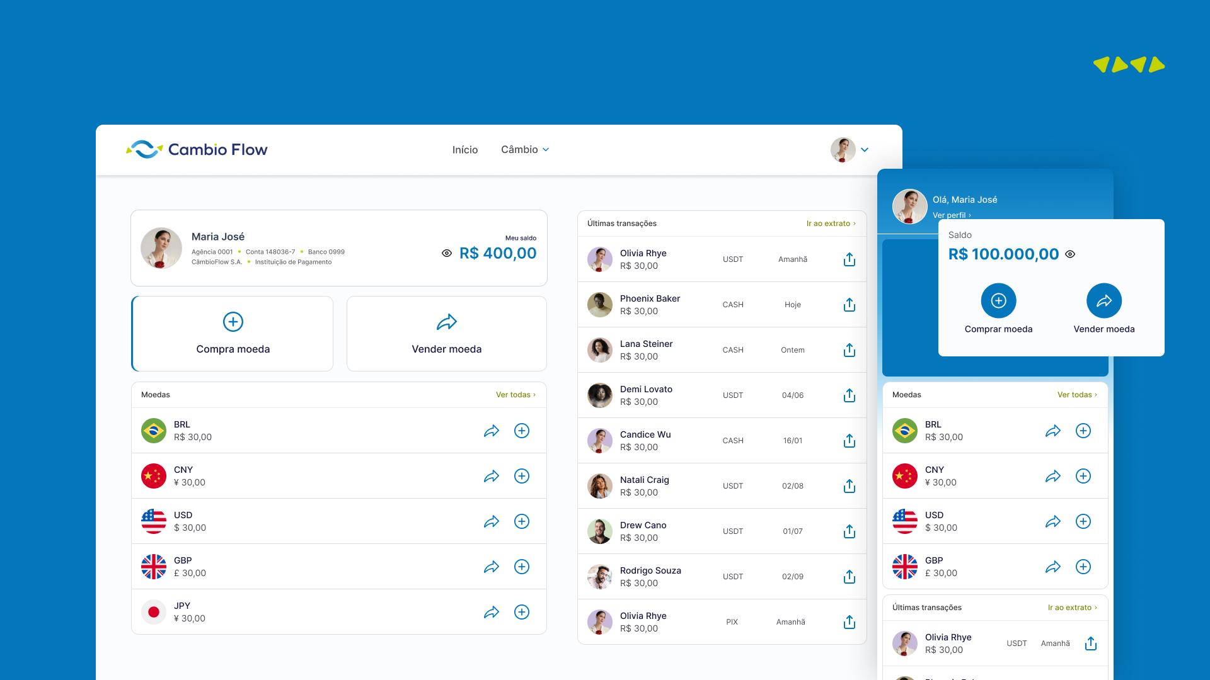The image size is (1210, 680).
Task: Share the Lana Steiner transaction
Action: point(850,350)
